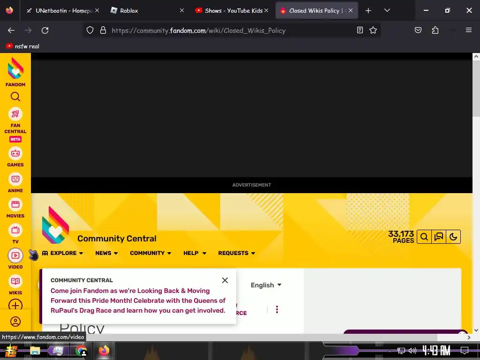Open the Pride Month announcement link
This screenshot has width=480, height=360.
(x=138, y=300)
